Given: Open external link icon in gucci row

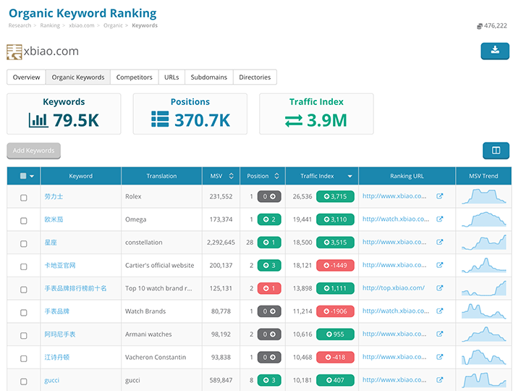Looking at the screenshot, I should click(440, 380).
